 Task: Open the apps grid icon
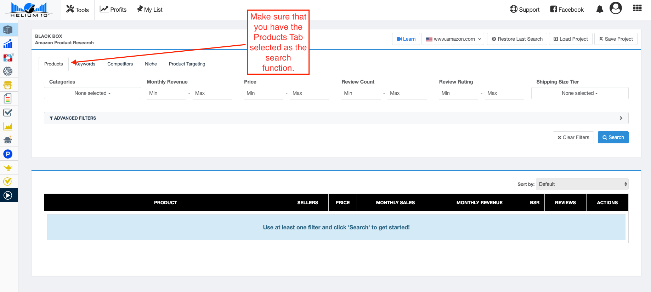coord(637,8)
